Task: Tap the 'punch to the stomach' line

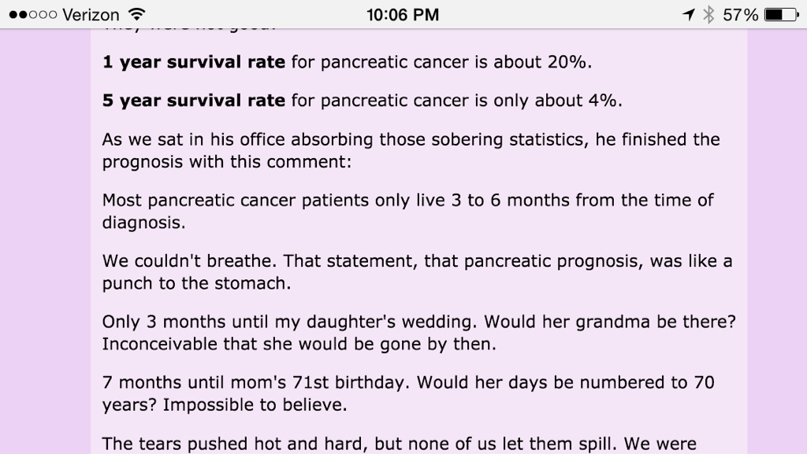Action: pos(196,283)
